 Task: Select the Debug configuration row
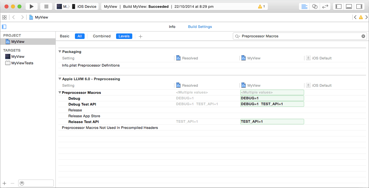(212, 98)
